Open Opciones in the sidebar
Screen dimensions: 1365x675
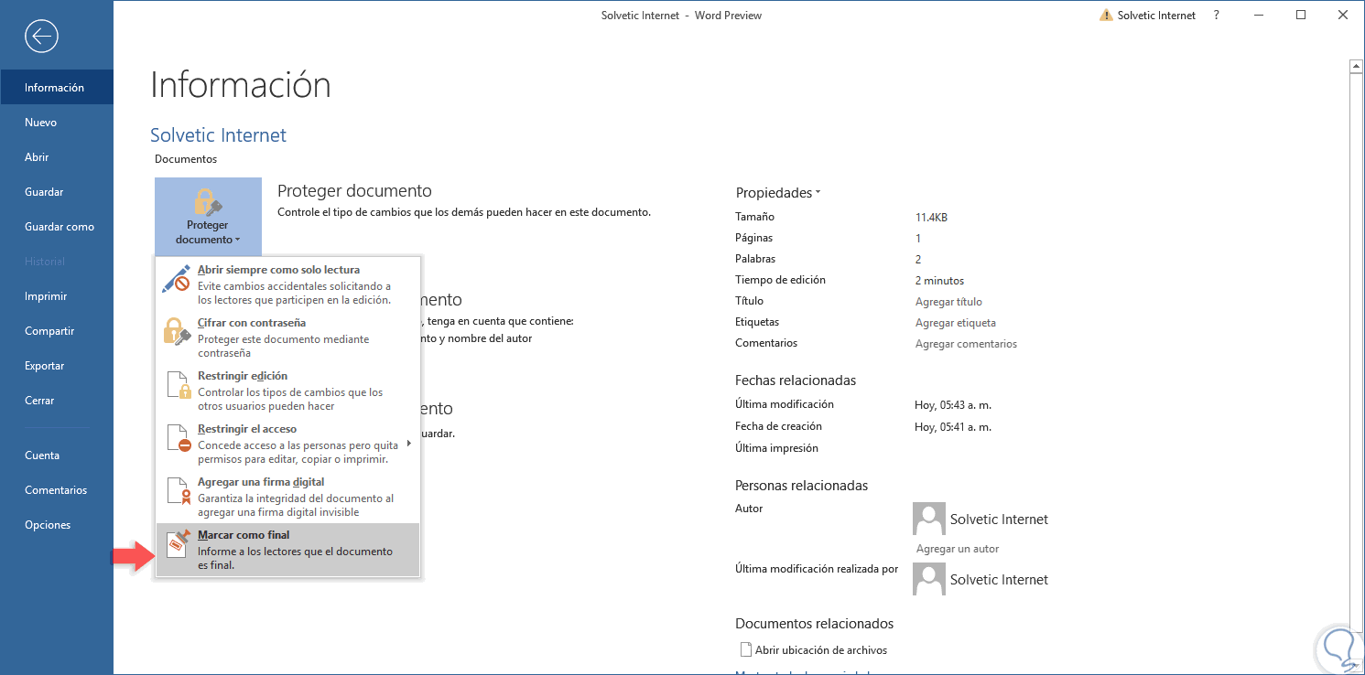57,525
